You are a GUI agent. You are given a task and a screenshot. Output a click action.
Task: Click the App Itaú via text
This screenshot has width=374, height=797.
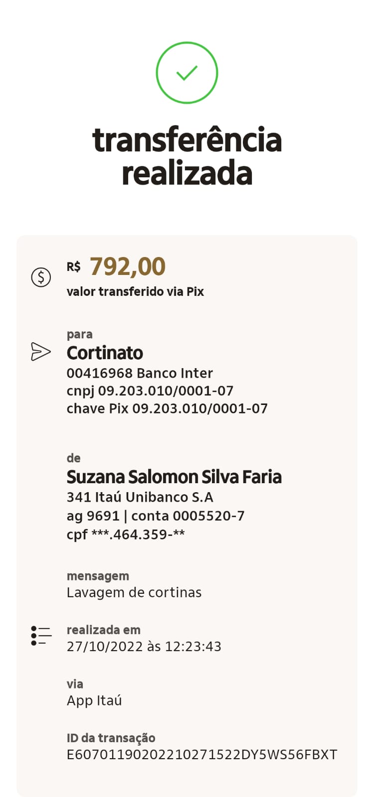tap(94, 701)
